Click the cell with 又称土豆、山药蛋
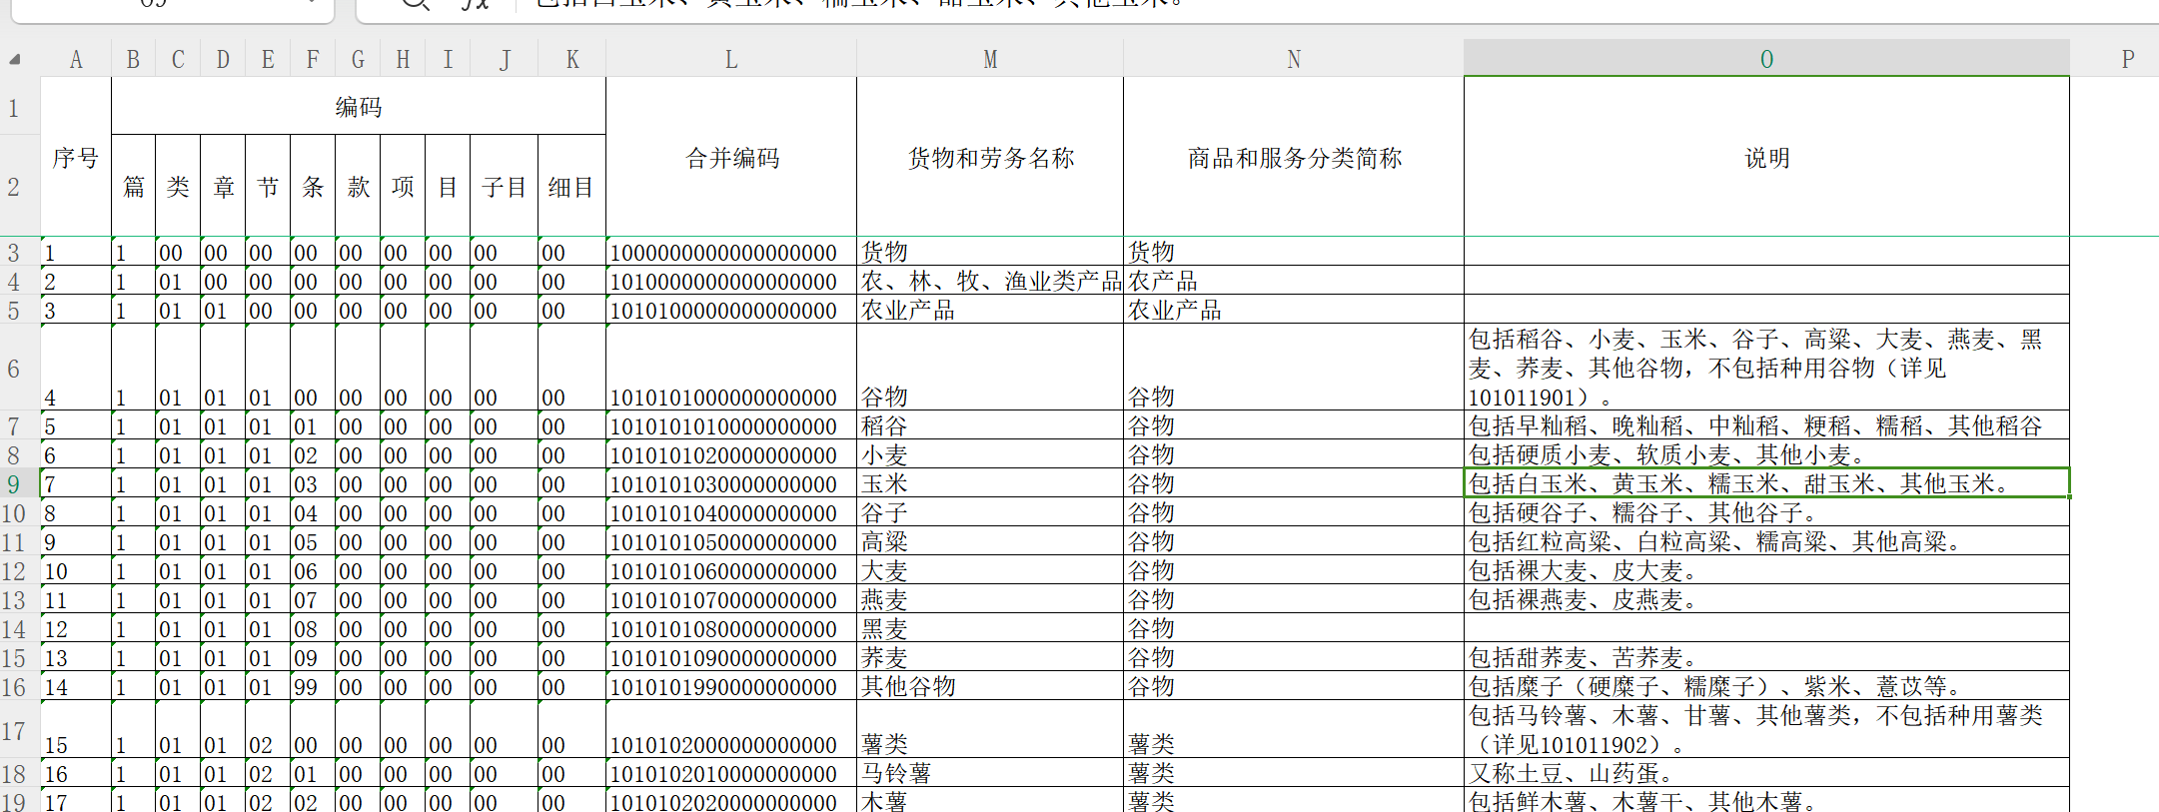 (1765, 774)
